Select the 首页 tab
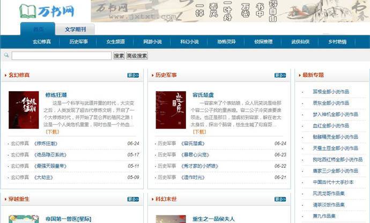Viewport: 370px width, 223px height. (x=39, y=29)
